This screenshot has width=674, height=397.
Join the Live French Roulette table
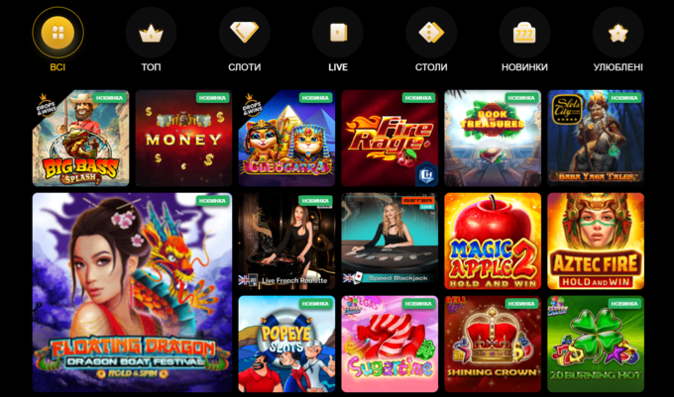coord(286,241)
